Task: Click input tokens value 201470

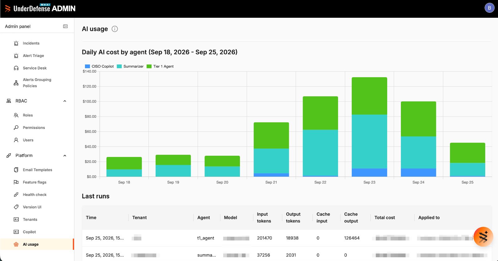Action: point(265,238)
